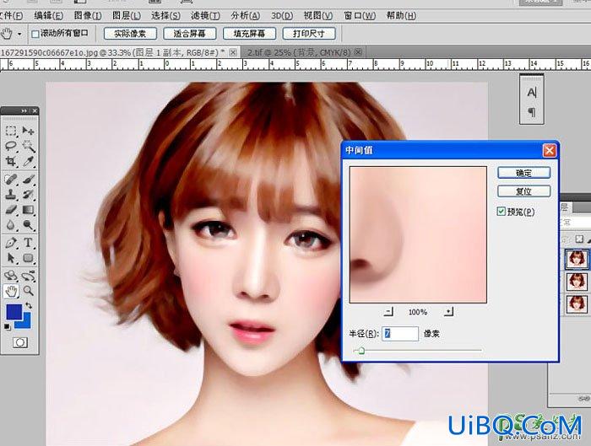This screenshot has height=446, width=591.
Task: Open the 滤镜(T) menu
Action: click(x=205, y=16)
